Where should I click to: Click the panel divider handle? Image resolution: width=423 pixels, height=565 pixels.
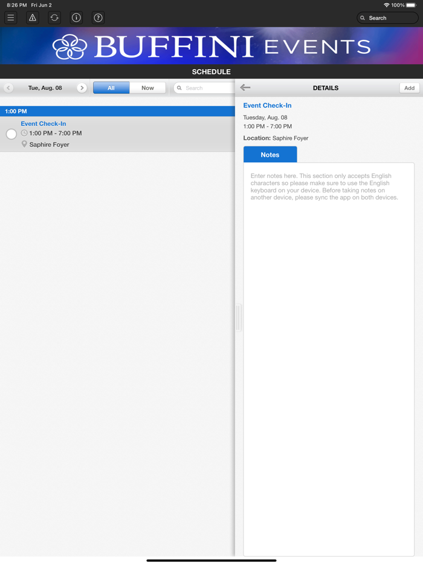238,318
